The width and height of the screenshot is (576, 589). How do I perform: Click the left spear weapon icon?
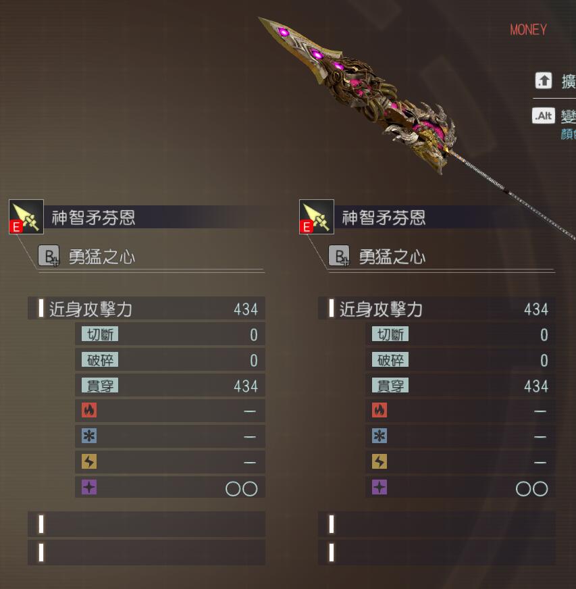(26, 217)
